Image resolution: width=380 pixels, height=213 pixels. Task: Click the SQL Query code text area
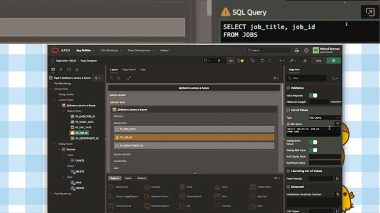pyautogui.click(x=313, y=132)
